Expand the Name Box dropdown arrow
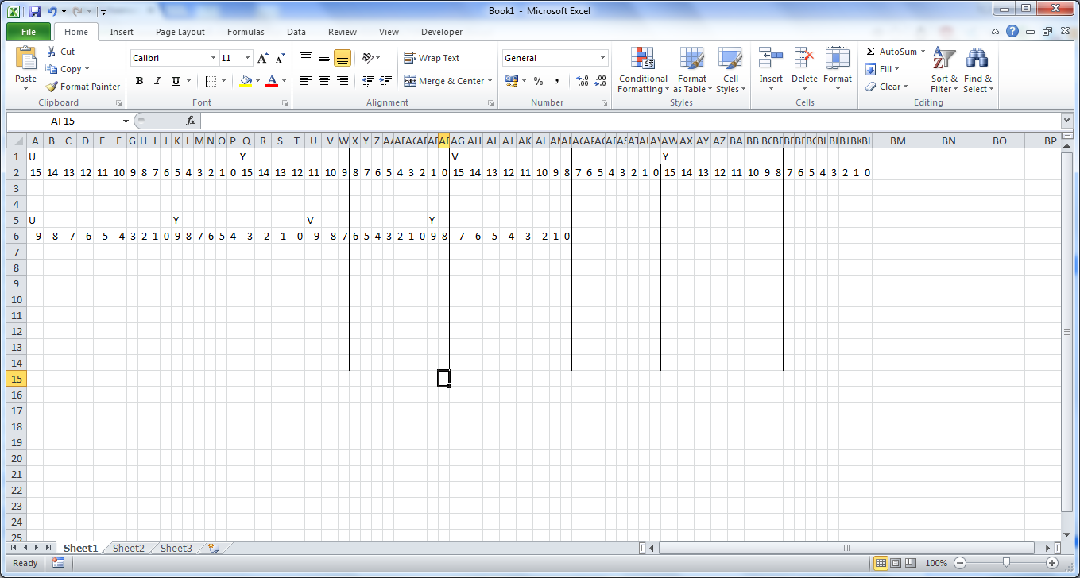1080x578 pixels. pyautogui.click(x=126, y=121)
